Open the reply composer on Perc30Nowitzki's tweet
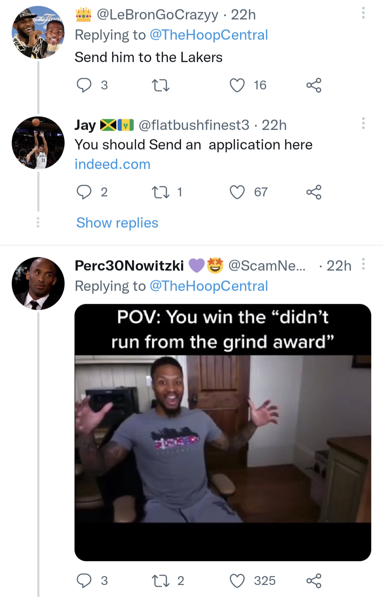This screenshot has width=383, height=597. point(85,580)
